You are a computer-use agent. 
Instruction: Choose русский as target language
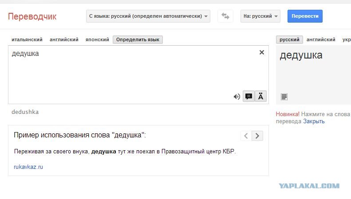point(289,40)
